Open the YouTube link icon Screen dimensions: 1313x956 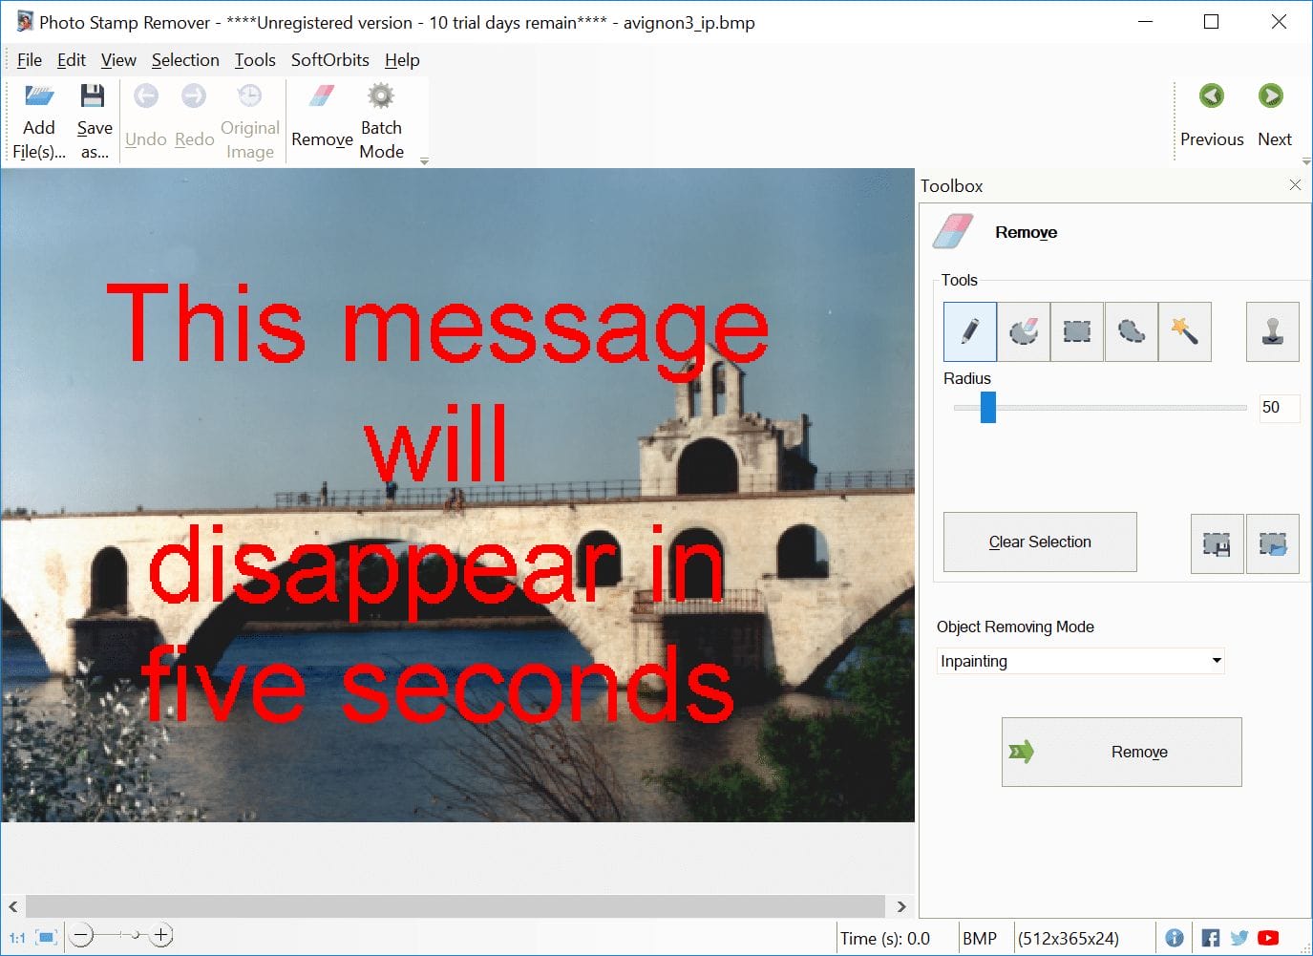[1268, 938]
